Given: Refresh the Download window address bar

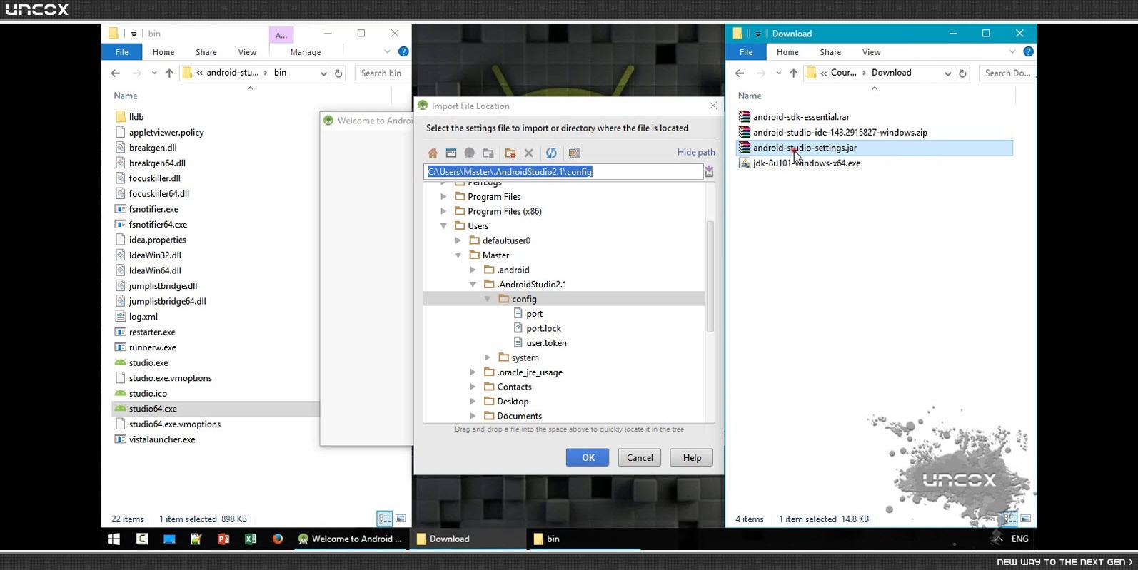Looking at the screenshot, I should [962, 73].
